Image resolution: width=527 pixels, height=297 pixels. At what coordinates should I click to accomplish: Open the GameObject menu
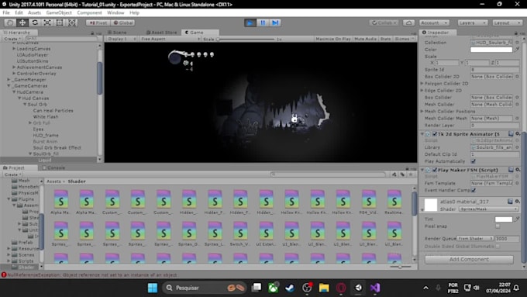[59, 12]
